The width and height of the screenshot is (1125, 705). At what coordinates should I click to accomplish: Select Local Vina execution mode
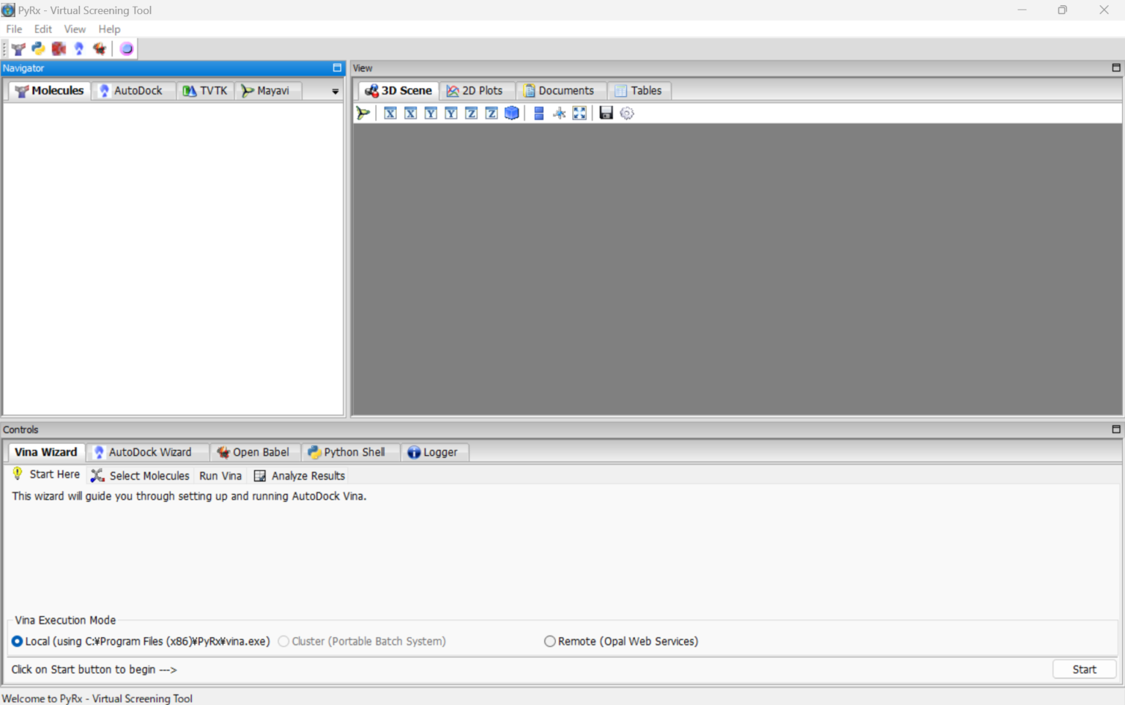(17, 641)
